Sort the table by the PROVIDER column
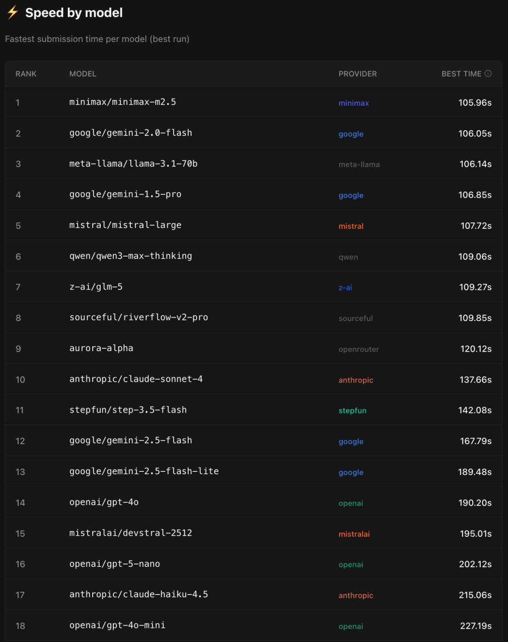This screenshot has height=642, width=508. pyautogui.click(x=357, y=74)
